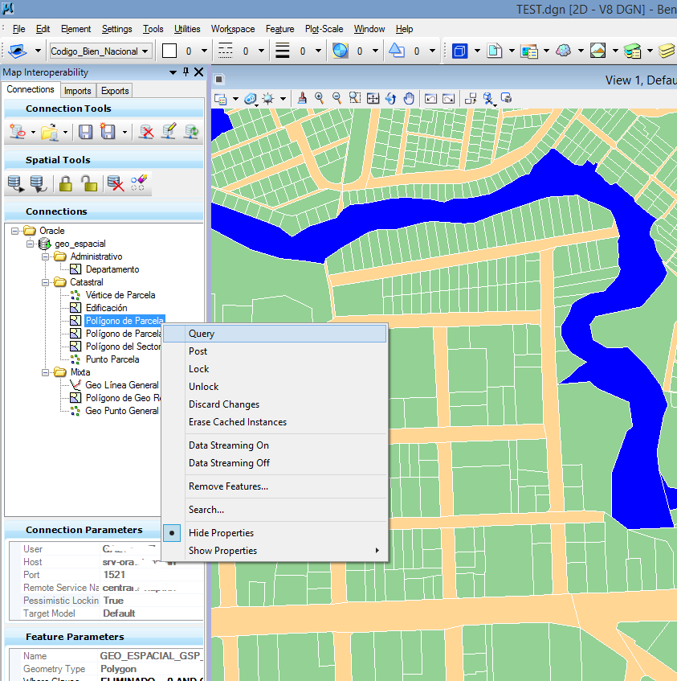Click the Update View paintbrush icon
Image resolution: width=677 pixels, height=681 pixels.
click(x=302, y=99)
